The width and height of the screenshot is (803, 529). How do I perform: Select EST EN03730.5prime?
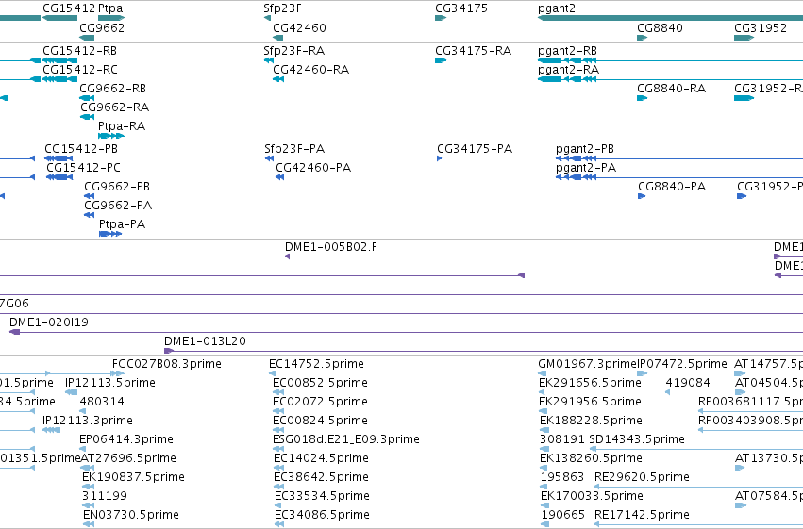coord(89,524)
